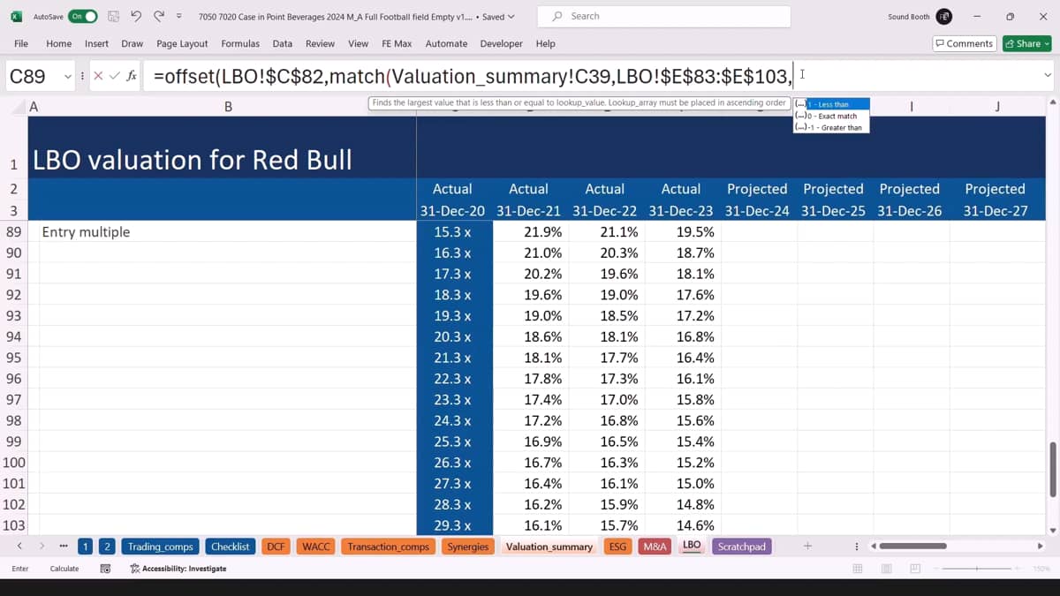Switch to the Insert ribbon tab
Screen dimensions: 1060x596
click(96, 43)
